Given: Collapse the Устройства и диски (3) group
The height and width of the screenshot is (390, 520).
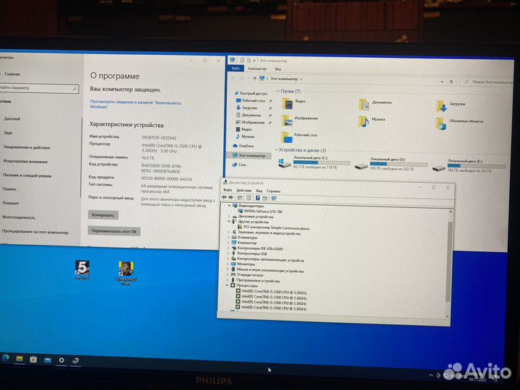Looking at the screenshot, I should point(276,149).
